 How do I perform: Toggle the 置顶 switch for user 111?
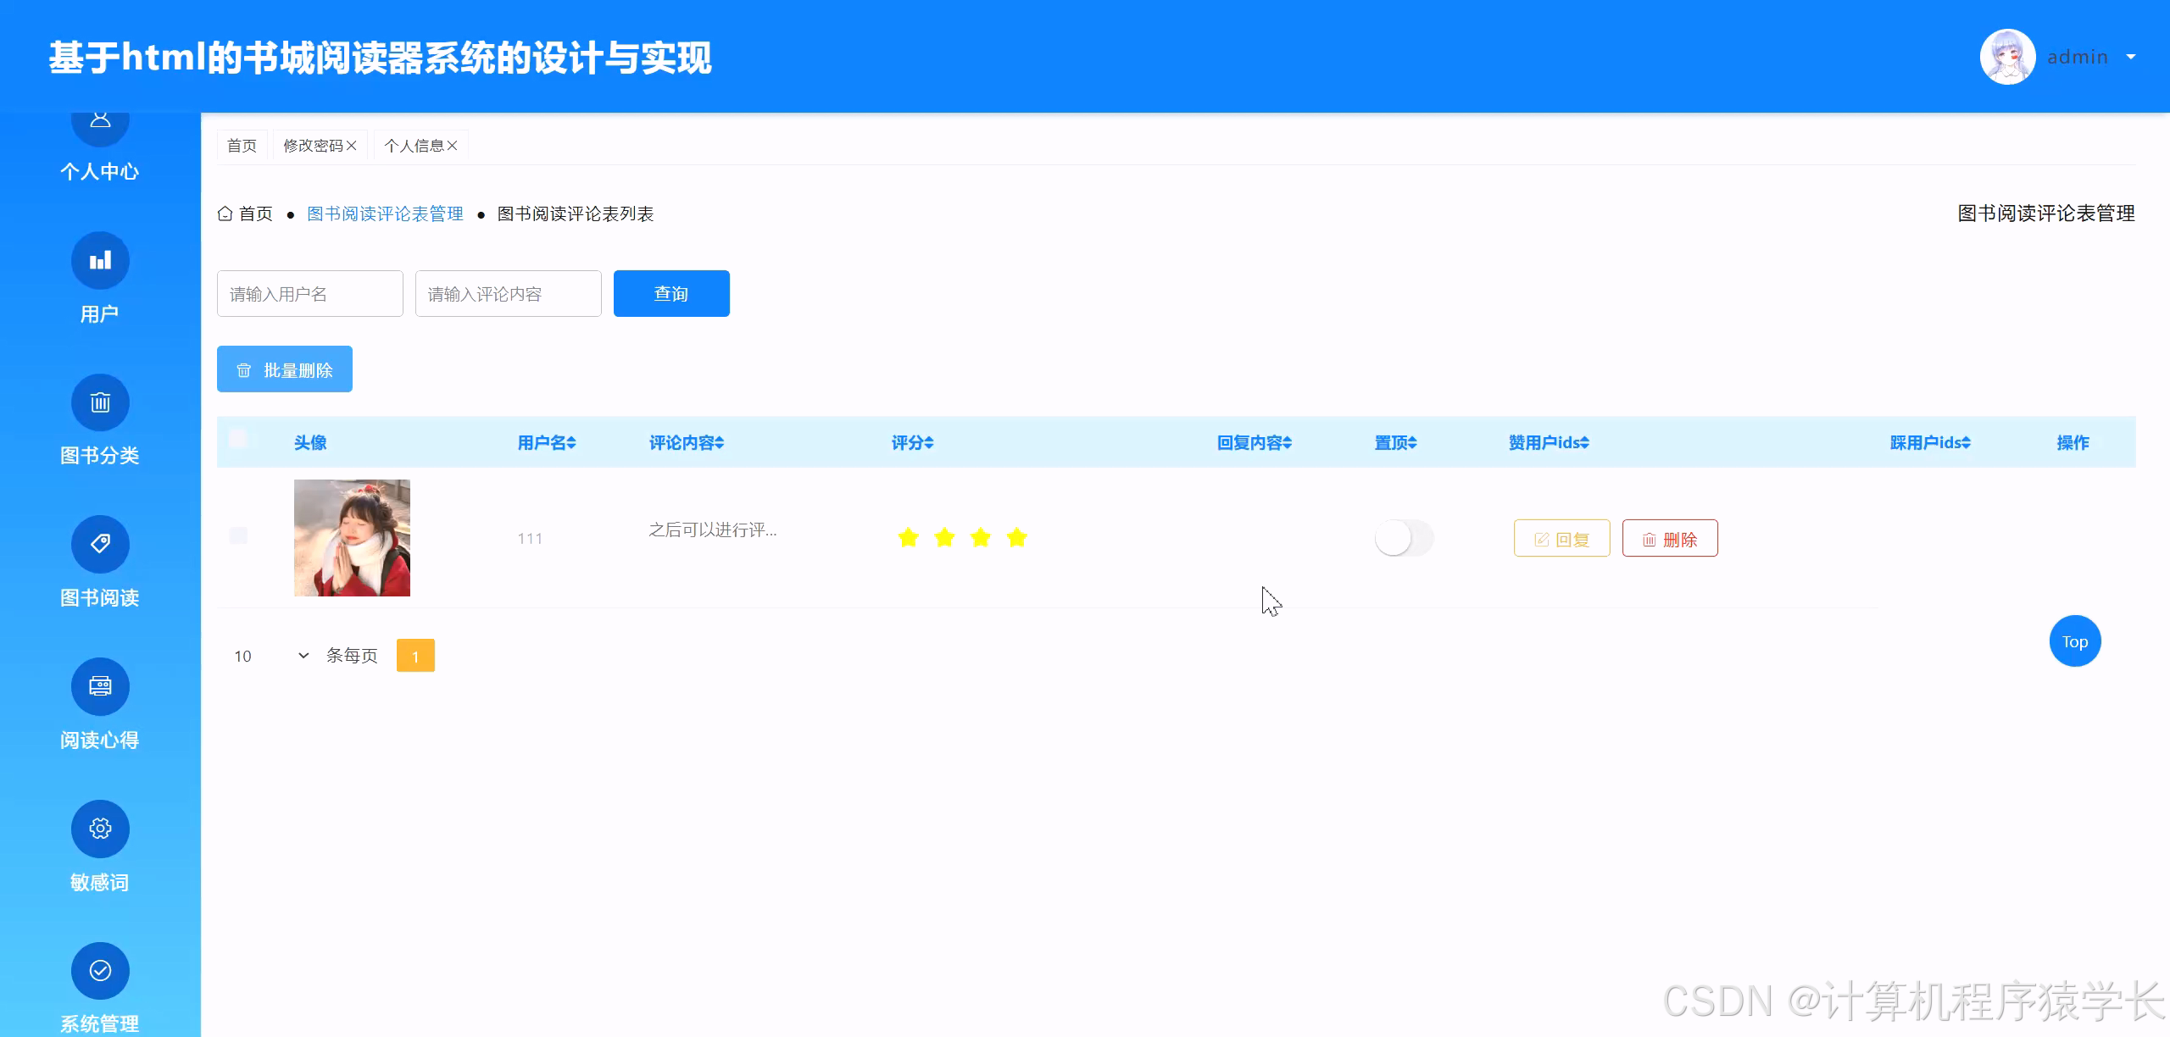(x=1404, y=538)
